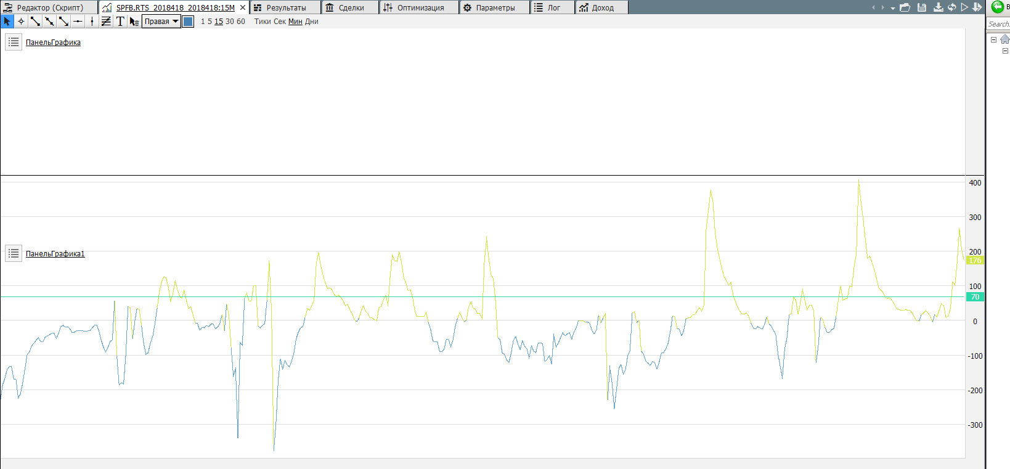Open the Лог tab

(553, 7)
